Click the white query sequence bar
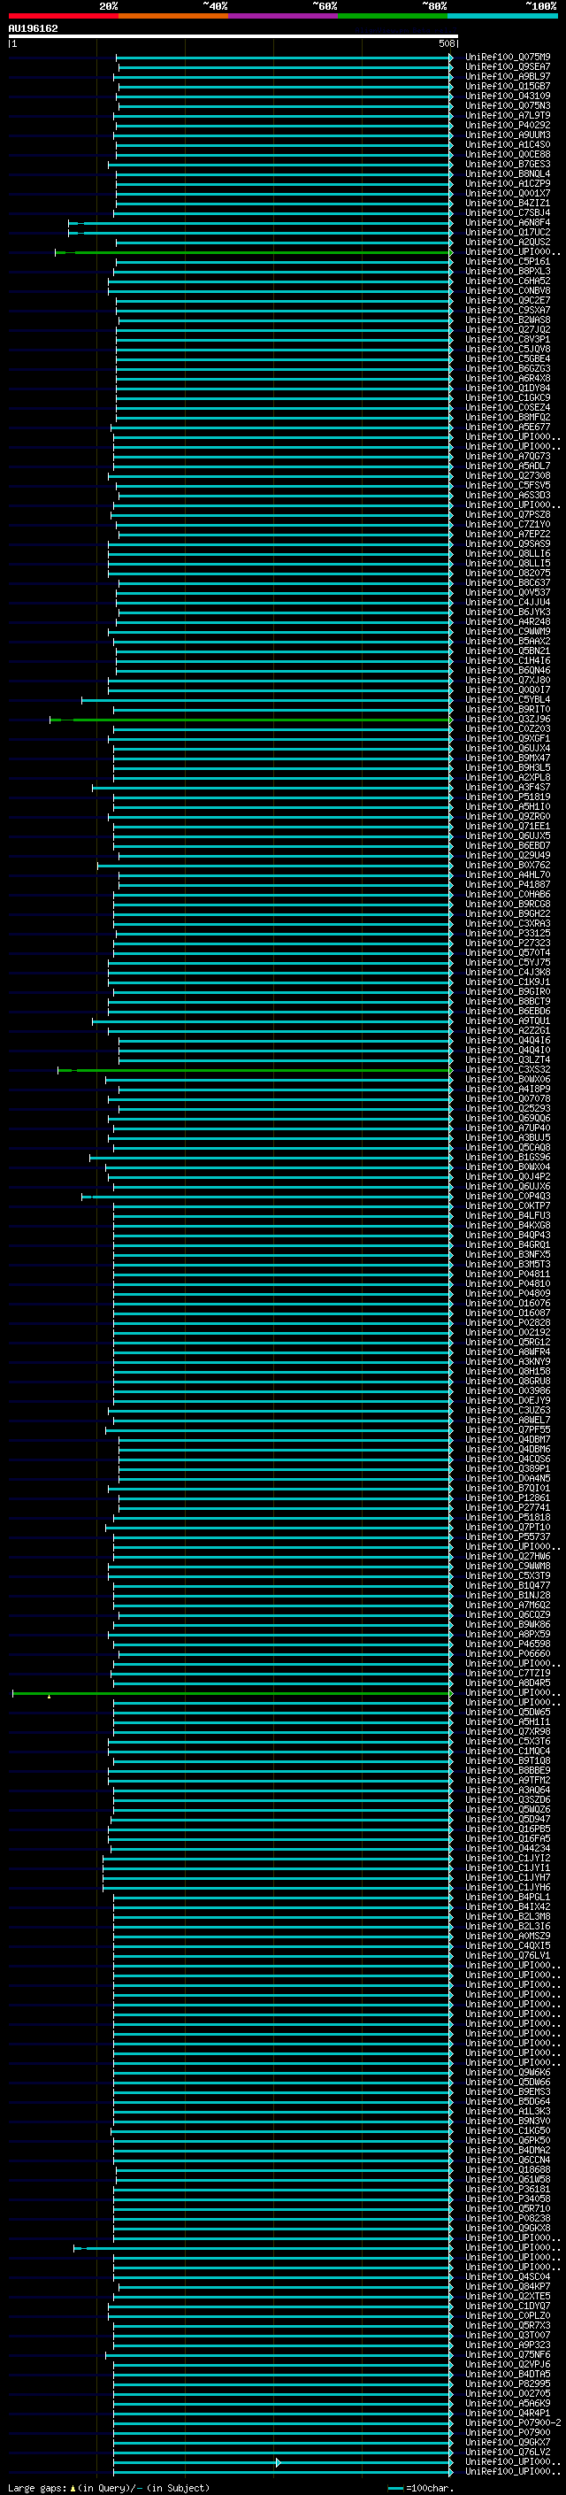Image resolution: width=566 pixels, height=2495 pixels. click(233, 35)
